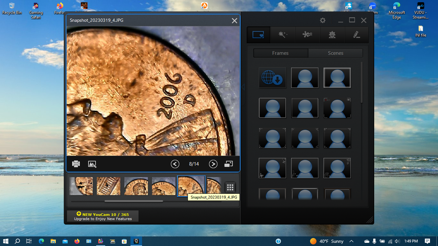
Task: Open the Mail app from the taskbar
Action: (x=65, y=241)
